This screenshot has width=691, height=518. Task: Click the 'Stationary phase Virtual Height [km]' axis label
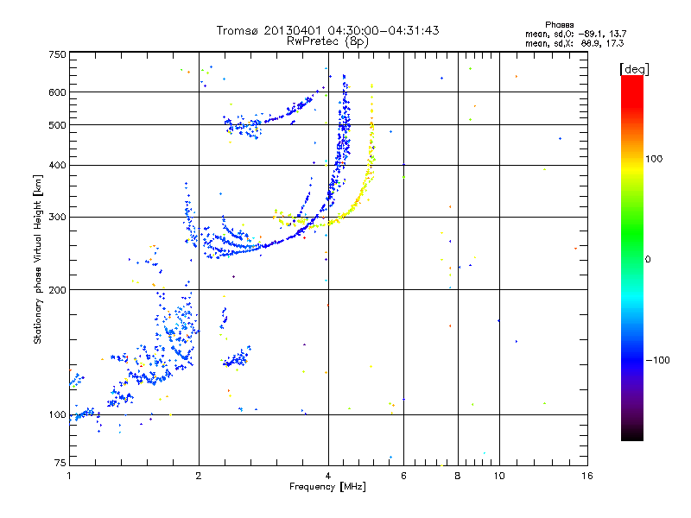pos(38,259)
